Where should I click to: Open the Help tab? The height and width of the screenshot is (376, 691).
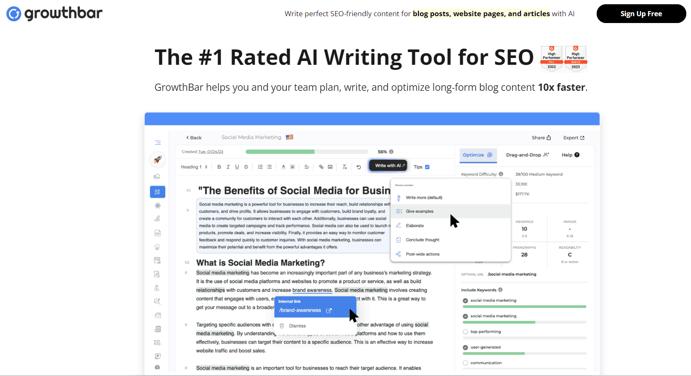(x=570, y=155)
